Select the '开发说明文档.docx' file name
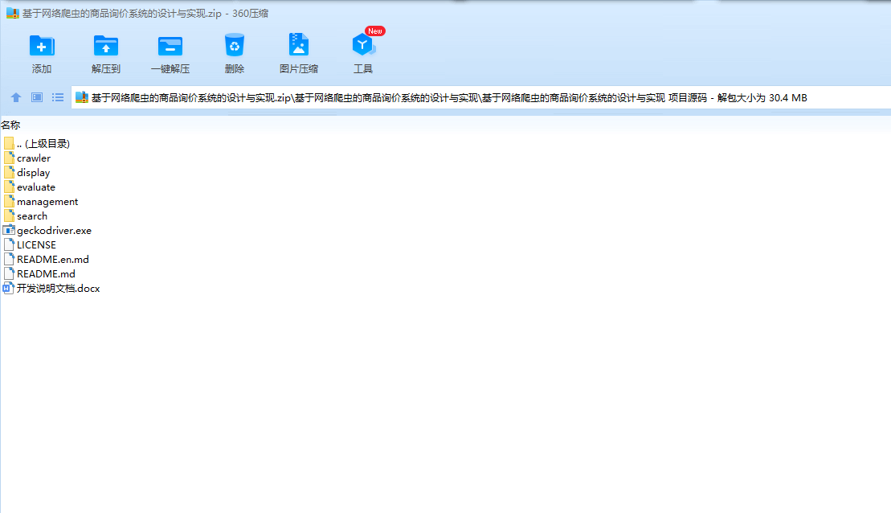Screen dimensions: 891x513 tap(58, 289)
